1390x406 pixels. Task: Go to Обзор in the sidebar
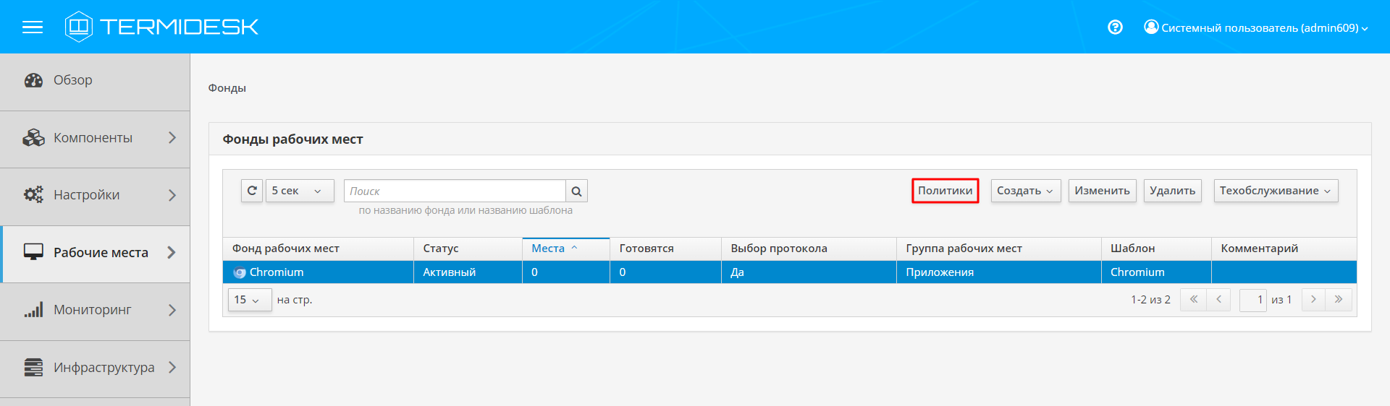point(95,81)
